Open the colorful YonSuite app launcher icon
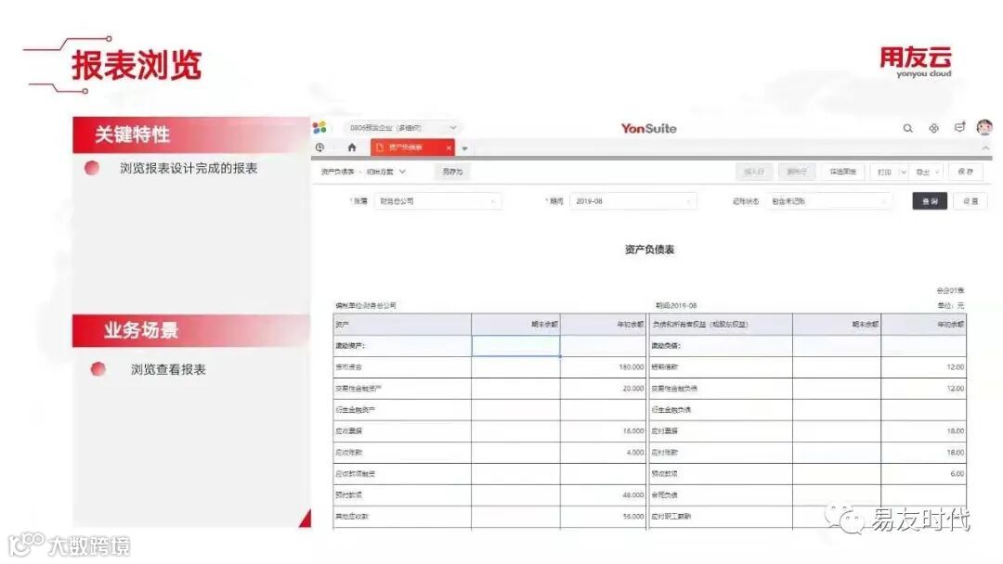Screen dimensions: 1003x564 coord(319,128)
